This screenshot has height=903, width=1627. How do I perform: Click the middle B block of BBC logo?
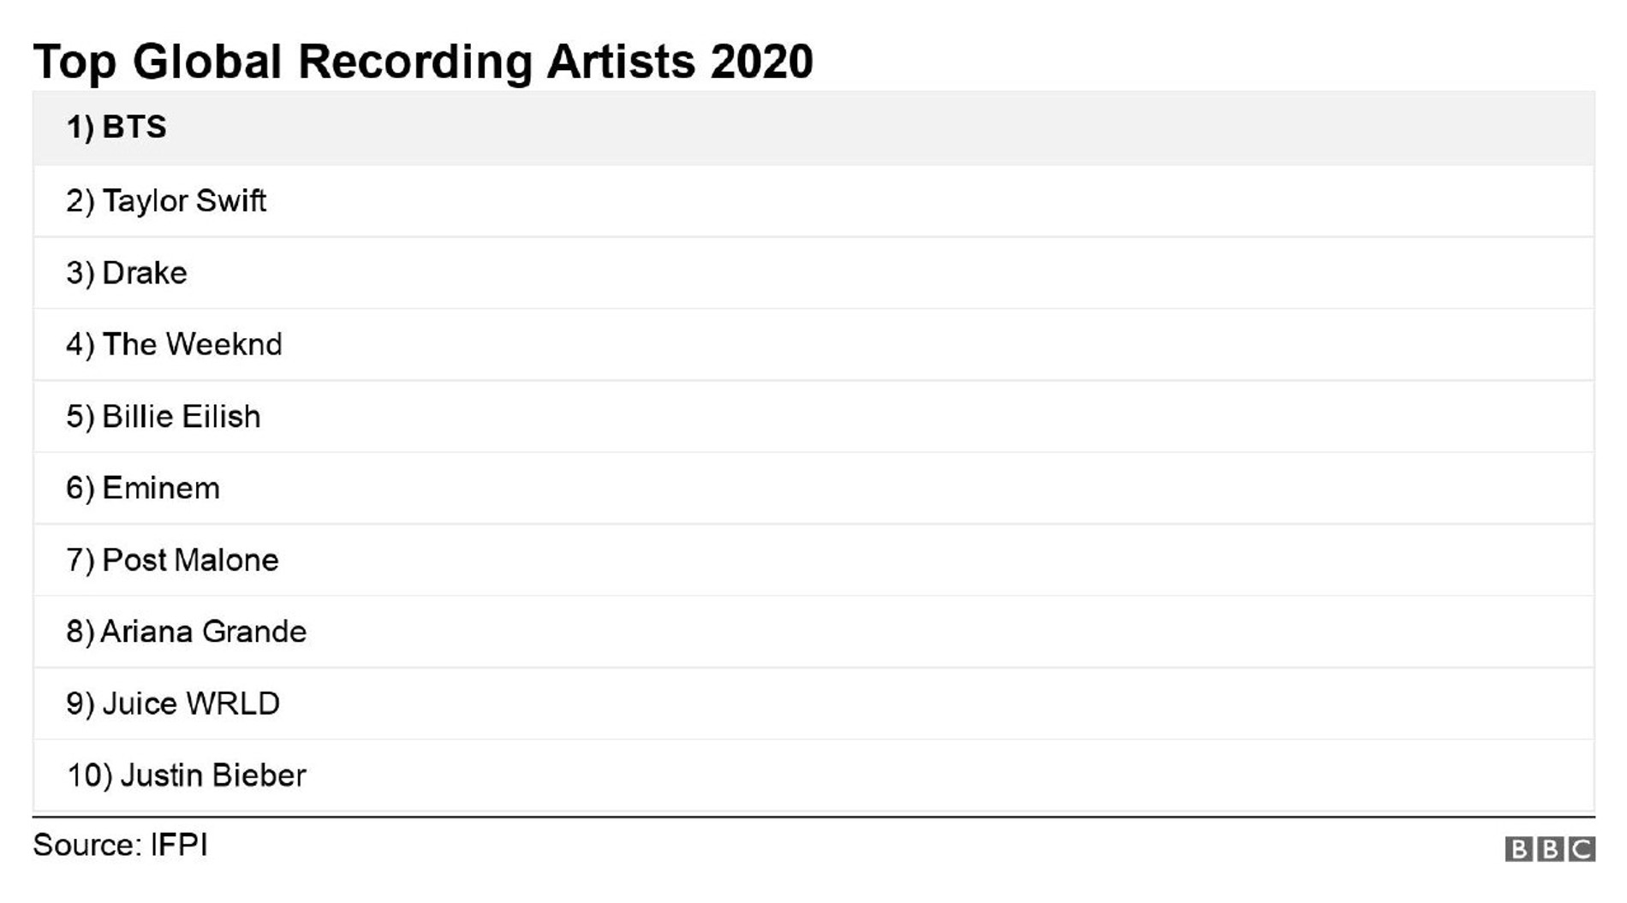(1550, 849)
